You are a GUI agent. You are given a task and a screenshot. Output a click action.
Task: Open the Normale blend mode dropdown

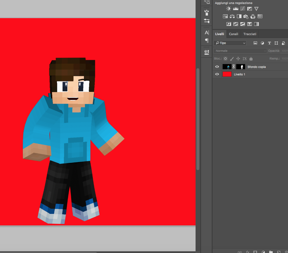click(x=240, y=51)
